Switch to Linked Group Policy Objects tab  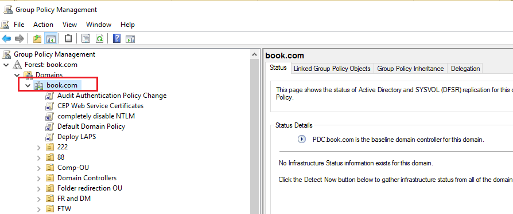point(332,69)
